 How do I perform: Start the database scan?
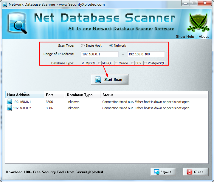[110, 80]
